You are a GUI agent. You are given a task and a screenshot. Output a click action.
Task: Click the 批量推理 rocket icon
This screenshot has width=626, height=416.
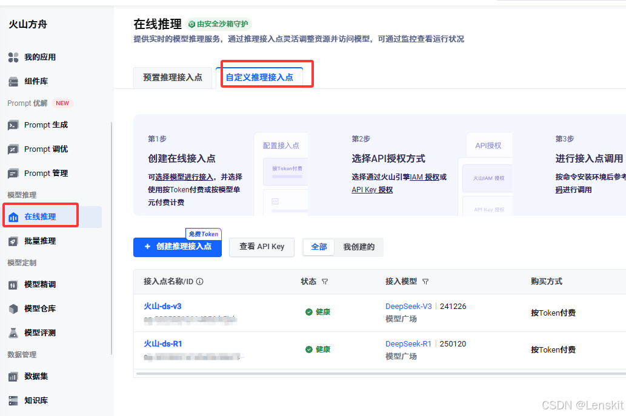13,241
